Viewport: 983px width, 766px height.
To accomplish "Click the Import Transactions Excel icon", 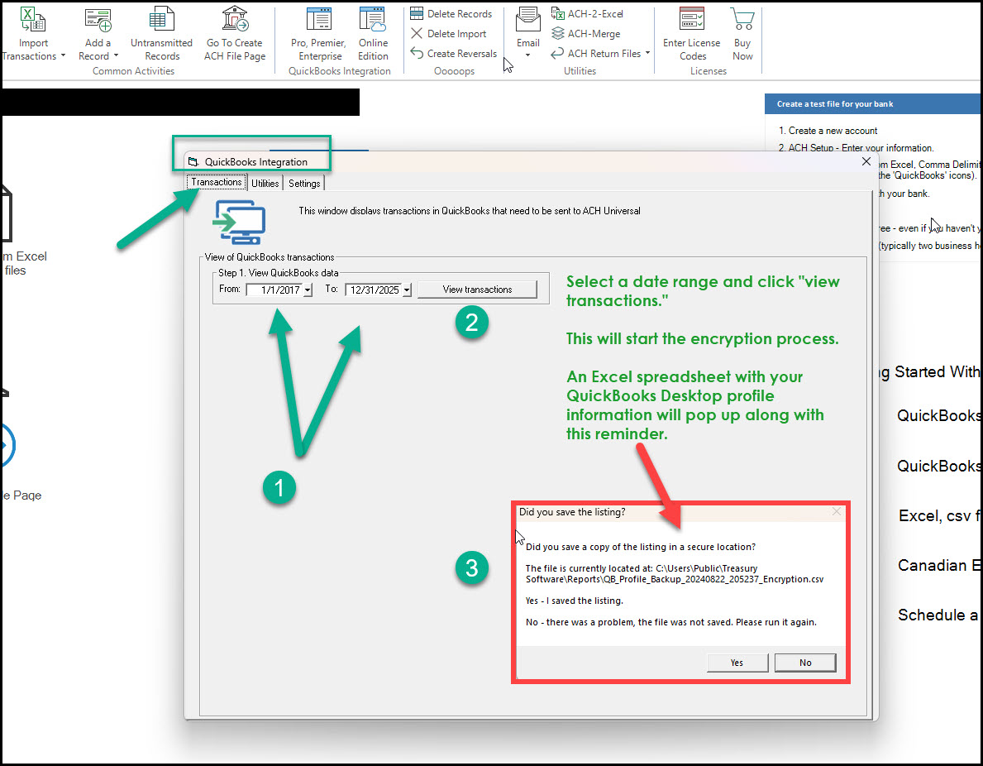I will (x=32, y=19).
